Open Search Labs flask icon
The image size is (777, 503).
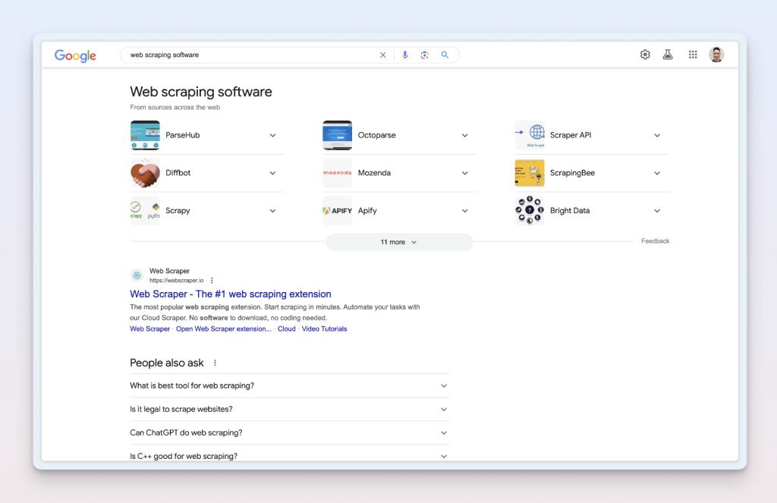[668, 55]
